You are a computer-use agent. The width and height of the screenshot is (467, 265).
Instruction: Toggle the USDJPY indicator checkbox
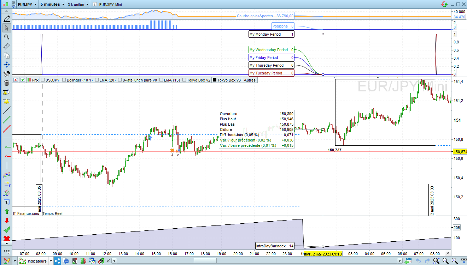pyautogui.click(x=43, y=80)
